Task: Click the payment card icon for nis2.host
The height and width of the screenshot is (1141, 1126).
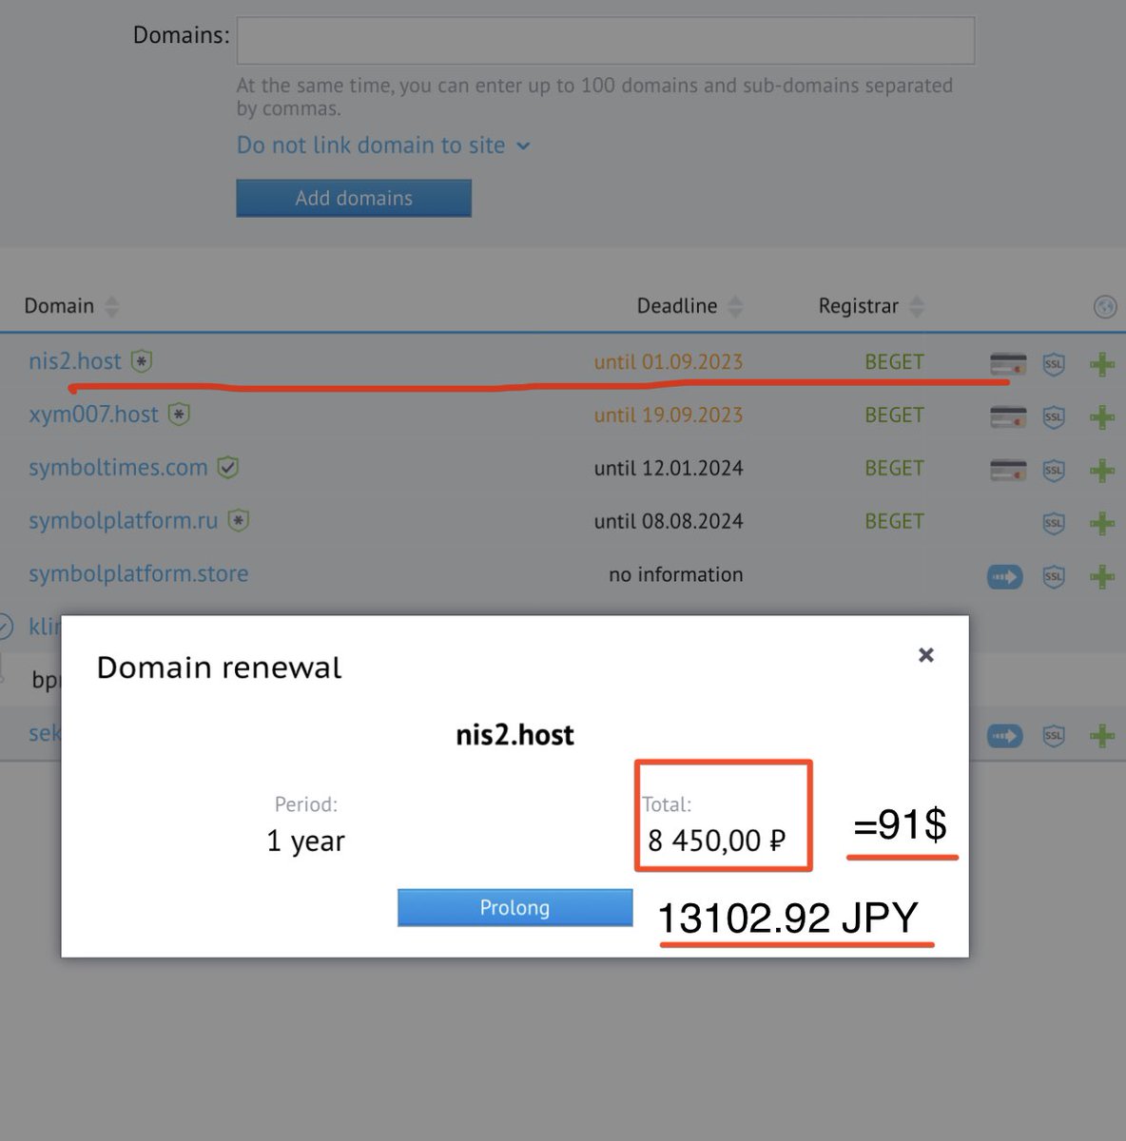Action: tap(1008, 363)
